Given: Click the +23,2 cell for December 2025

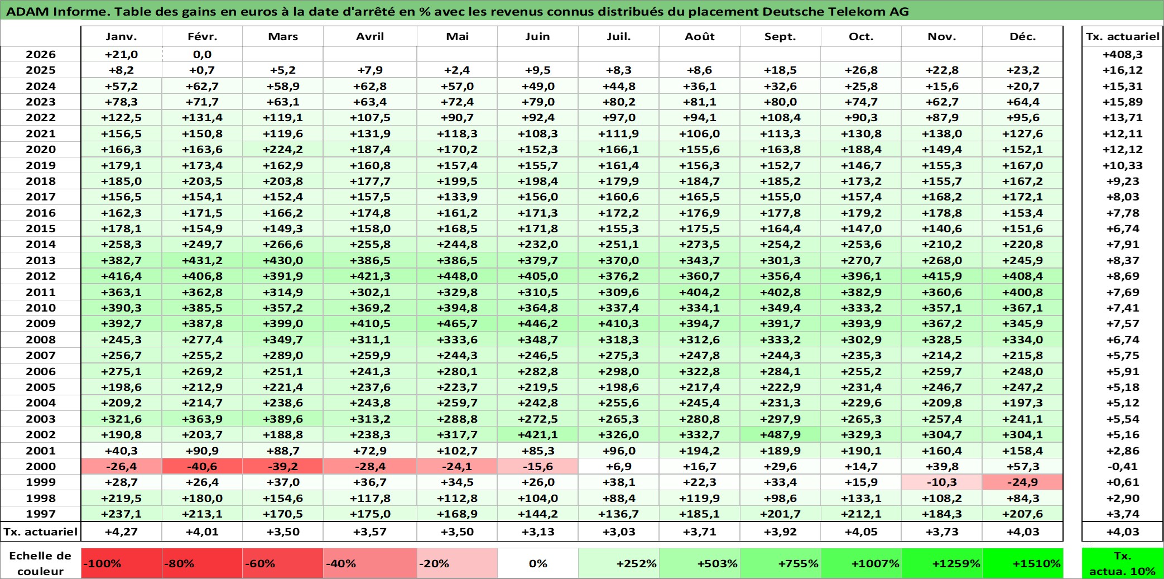Looking at the screenshot, I should point(1023,70).
